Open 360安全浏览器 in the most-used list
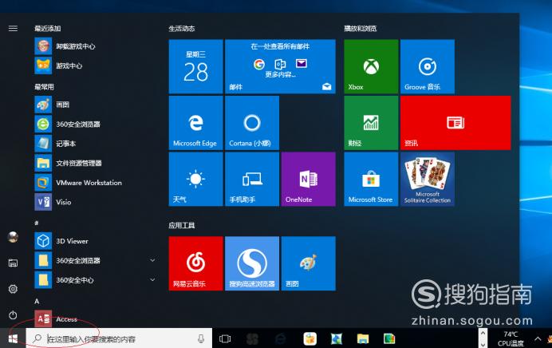Image resolution: width=552 pixels, height=348 pixels. tap(95, 124)
